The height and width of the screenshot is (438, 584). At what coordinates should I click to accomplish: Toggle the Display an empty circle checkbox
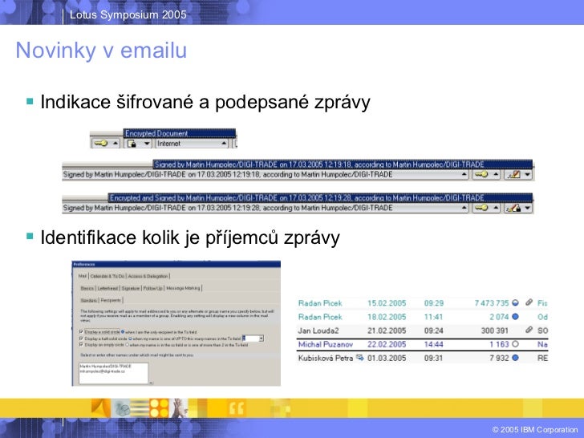tap(81, 345)
